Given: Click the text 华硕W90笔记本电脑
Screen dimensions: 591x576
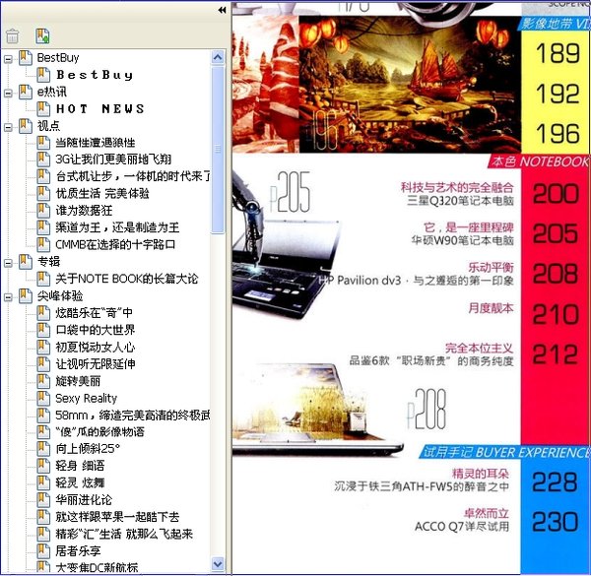Looking at the screenshot, I should [x=463, y=240].
